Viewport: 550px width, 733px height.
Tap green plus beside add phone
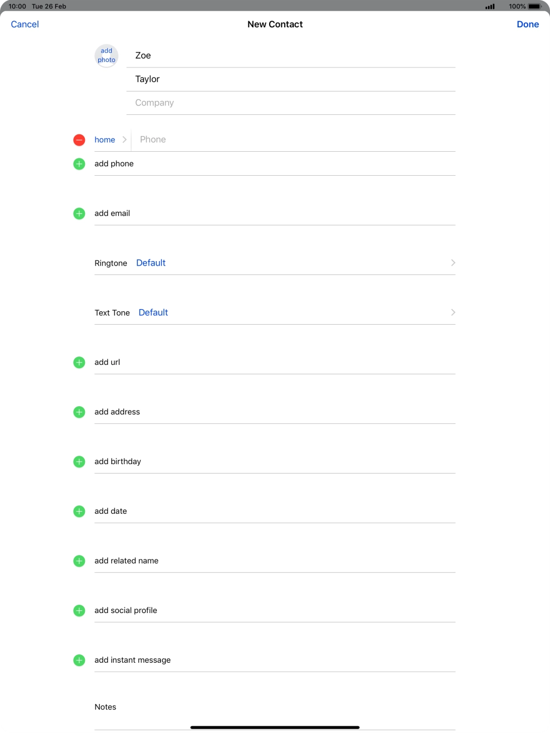(x=79, y=164)
